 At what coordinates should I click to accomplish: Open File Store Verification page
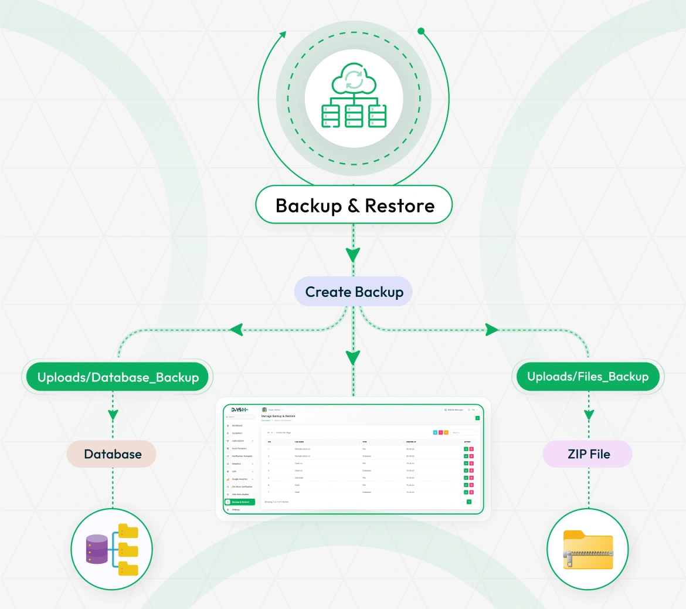click(242, 486)
